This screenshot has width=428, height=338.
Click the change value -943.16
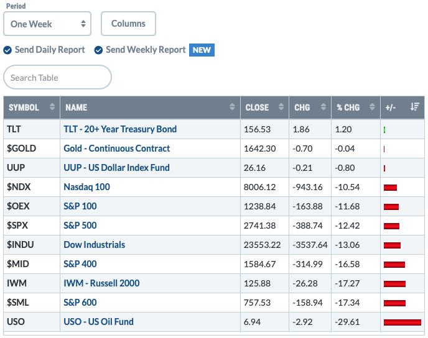(307, 187)
